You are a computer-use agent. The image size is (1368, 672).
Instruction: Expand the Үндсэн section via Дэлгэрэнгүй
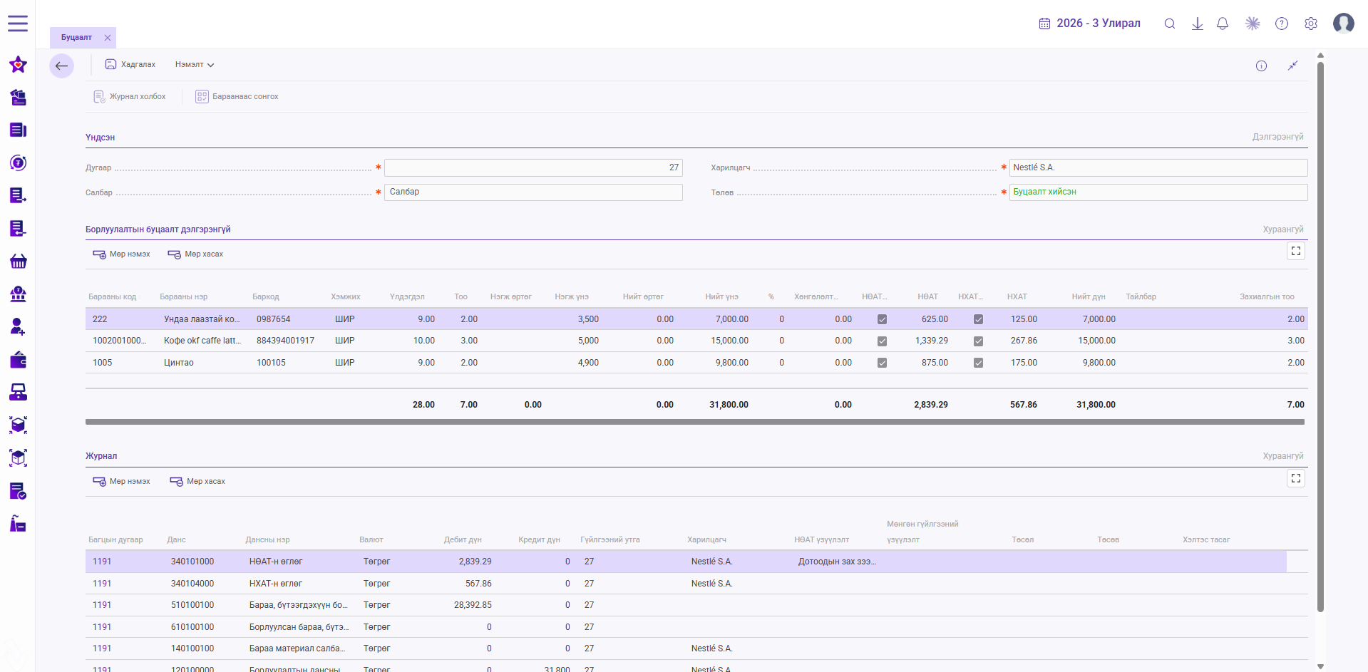tap(1278, 137)
